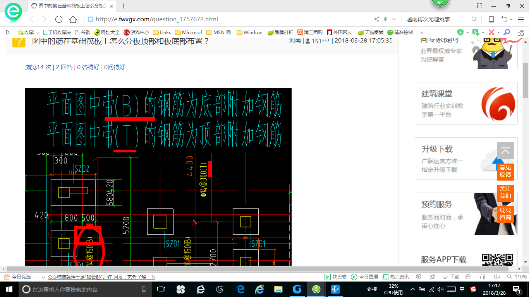The height and width of the screenshot is (297, 529).
Task: Open the mobile device view icon
Action: click(491, 19)
